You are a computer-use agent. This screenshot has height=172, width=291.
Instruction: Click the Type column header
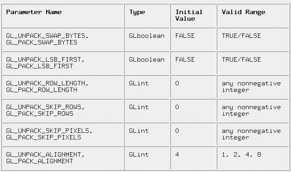tap(137, 12)
